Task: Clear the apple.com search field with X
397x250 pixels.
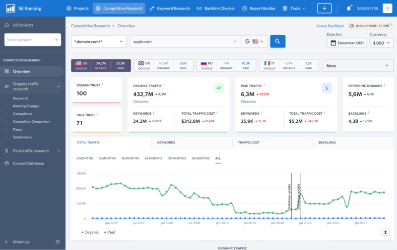Action: point(235,42)
